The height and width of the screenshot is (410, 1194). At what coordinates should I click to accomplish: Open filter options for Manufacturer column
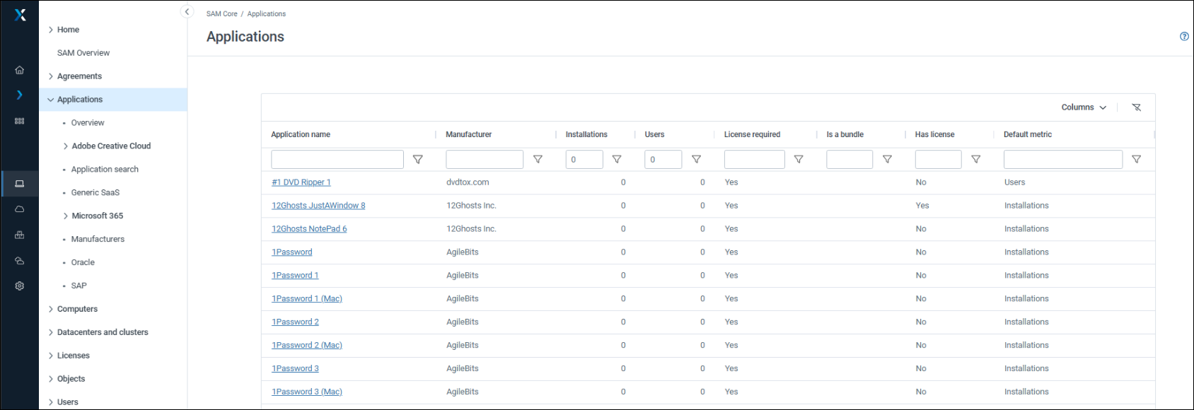click(538, 159)
